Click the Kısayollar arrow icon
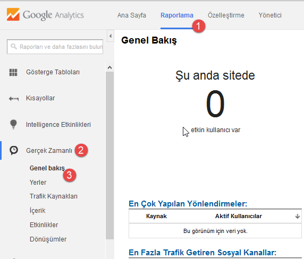Viewport: 304px width, 259px height. point(14,99)
